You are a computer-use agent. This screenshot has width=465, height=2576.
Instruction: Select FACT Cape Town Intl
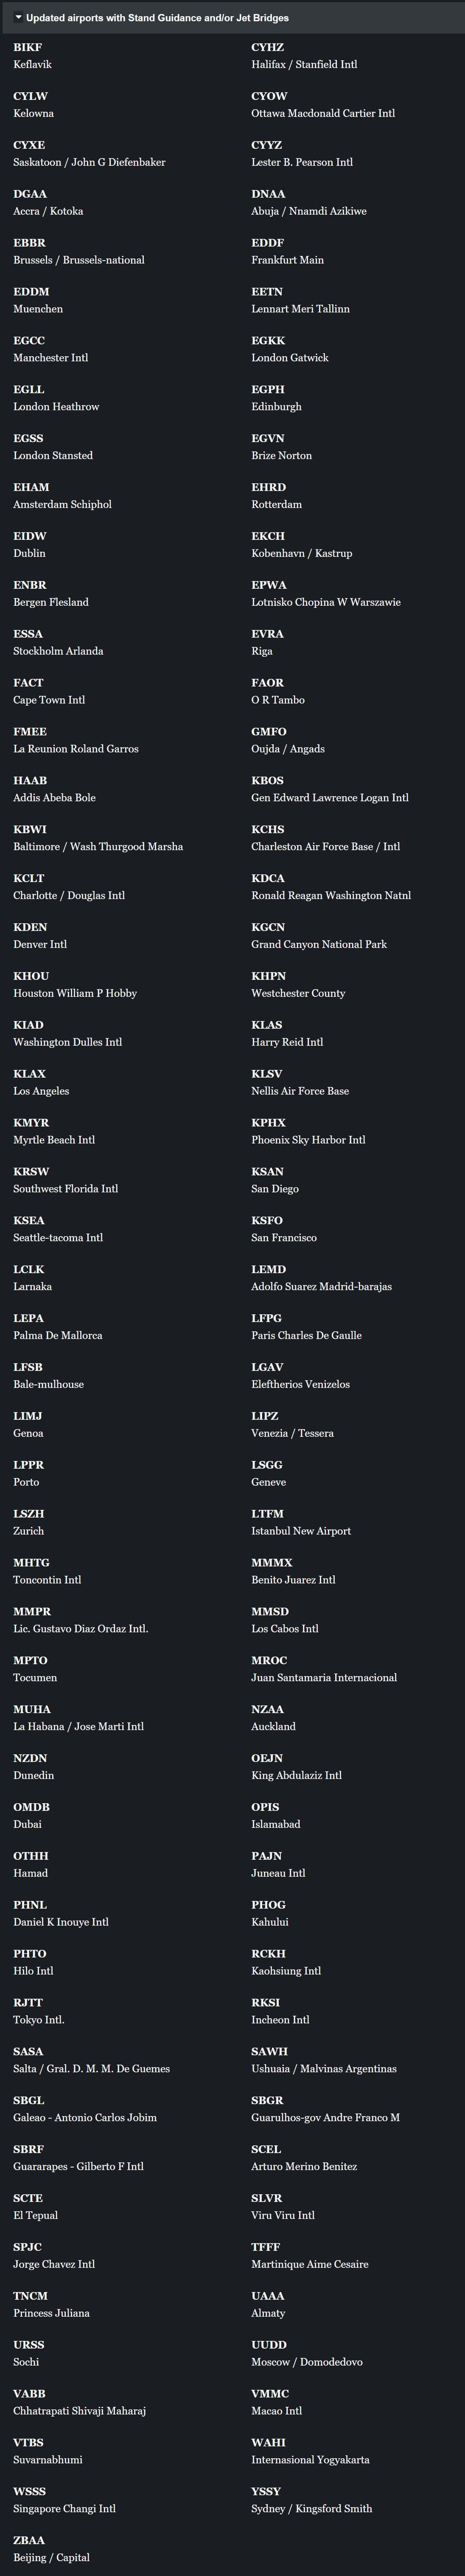(49, 691)
